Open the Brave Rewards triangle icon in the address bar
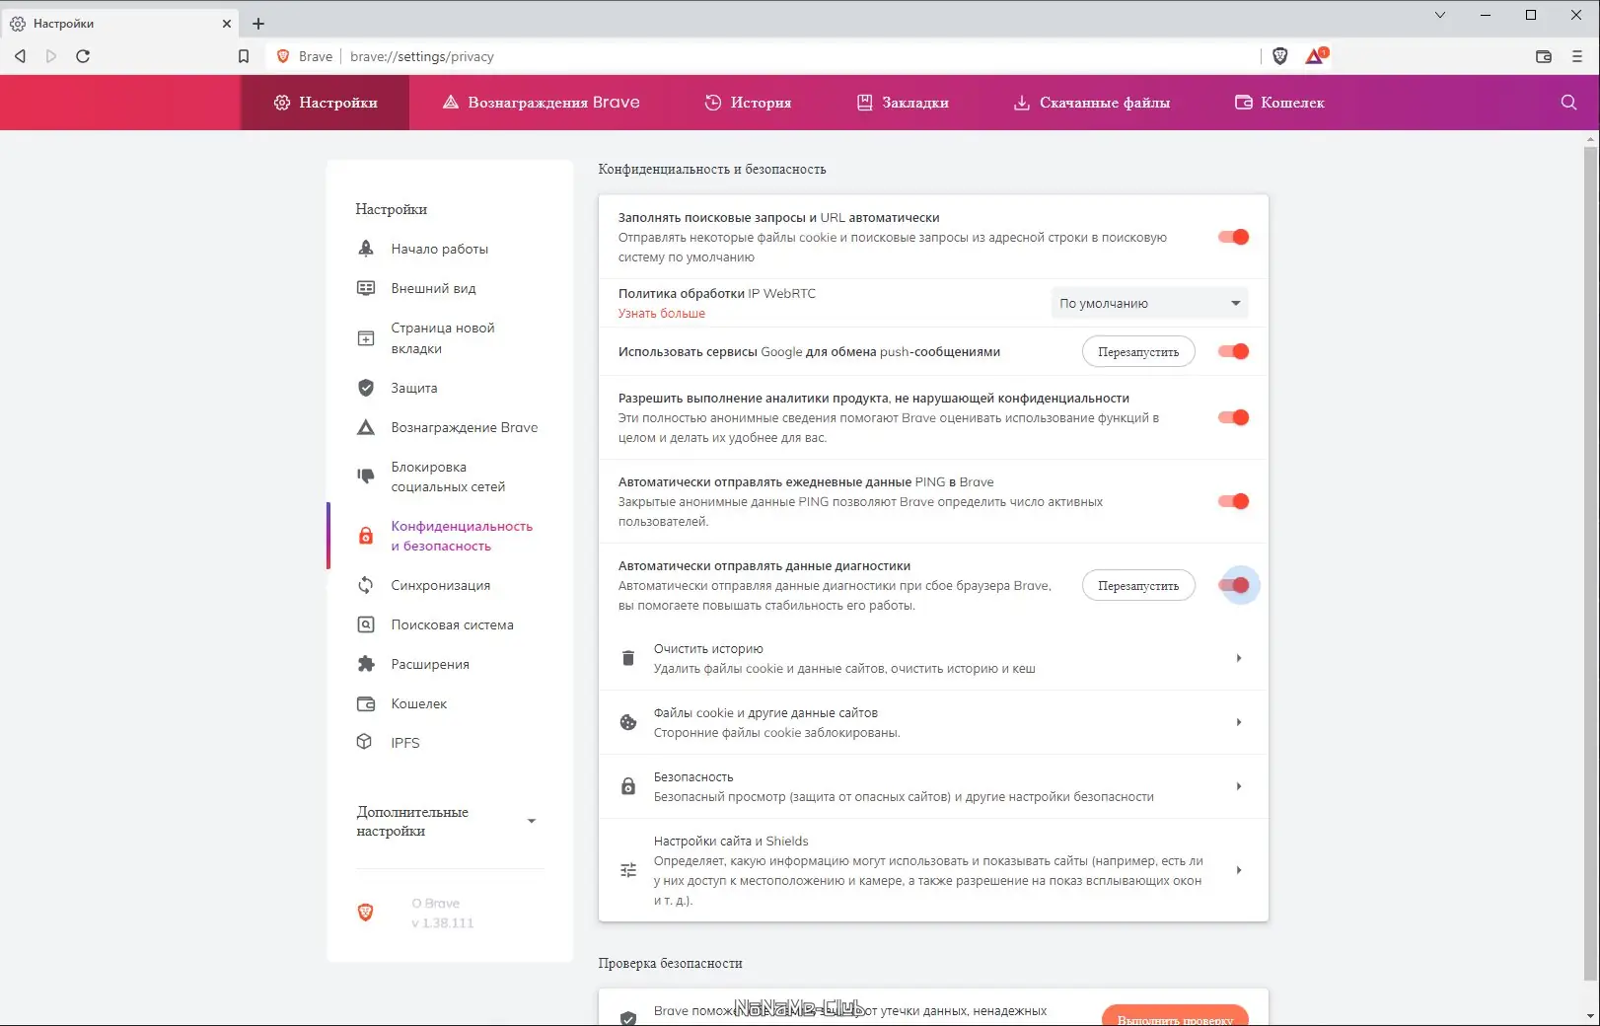The width and height of the screenshot is (1600, 1026). (x=1316, y=56)
